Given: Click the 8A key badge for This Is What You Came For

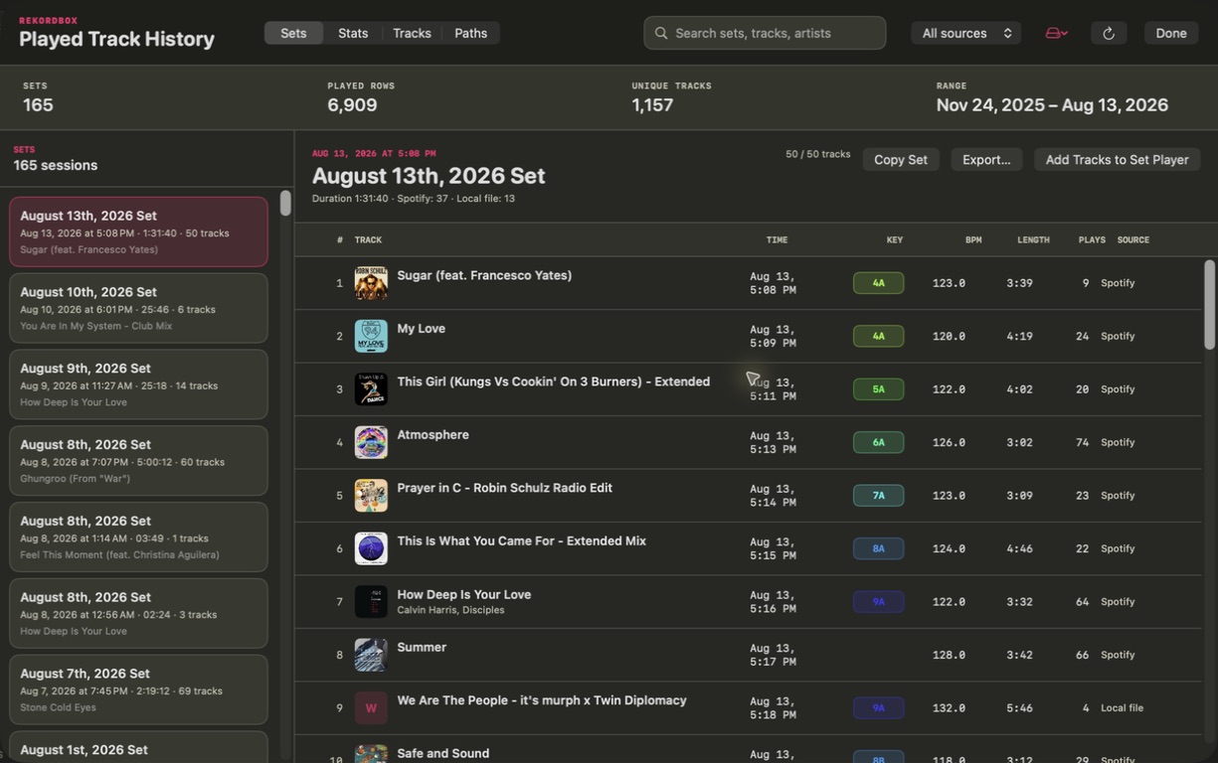Looking at the screenshot, I should (x=878, y=548).
